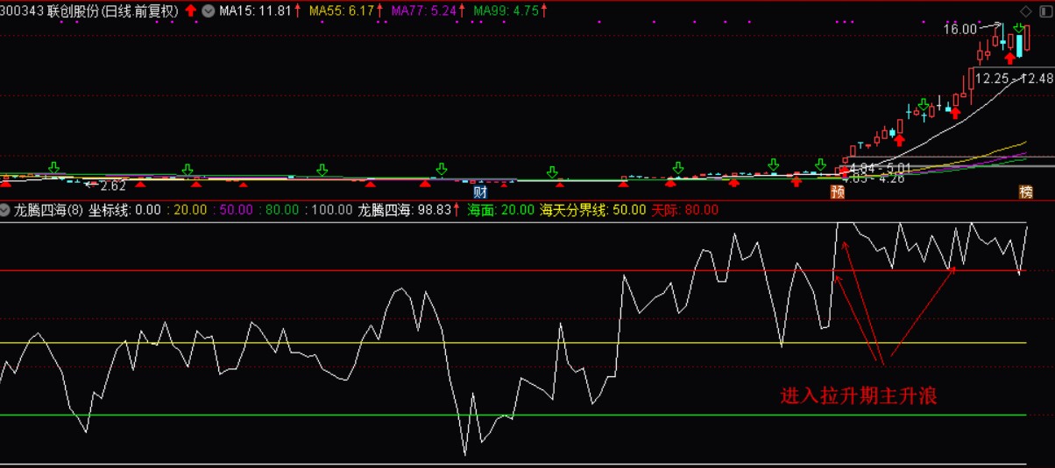Click the 预 forecast marker on the chart
The width and height of the screenshot is (1055, 468).
click(x=838, y=192)
